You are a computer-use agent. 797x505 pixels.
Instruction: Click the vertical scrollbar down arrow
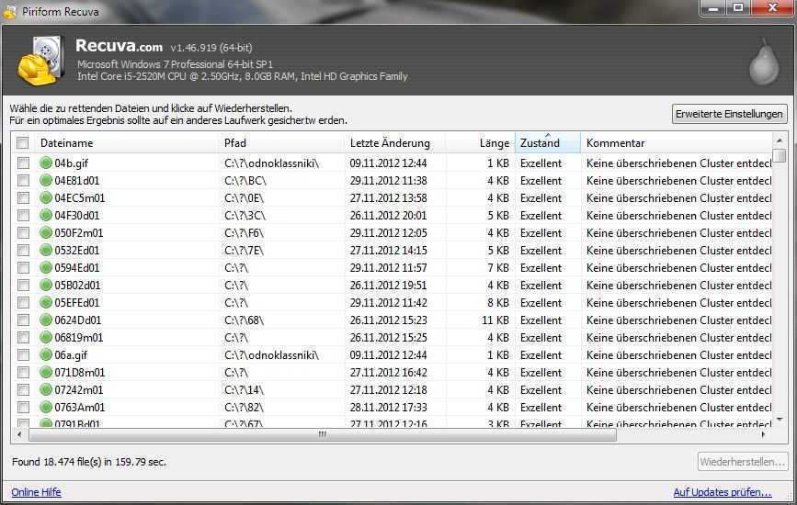pos(780,421)
